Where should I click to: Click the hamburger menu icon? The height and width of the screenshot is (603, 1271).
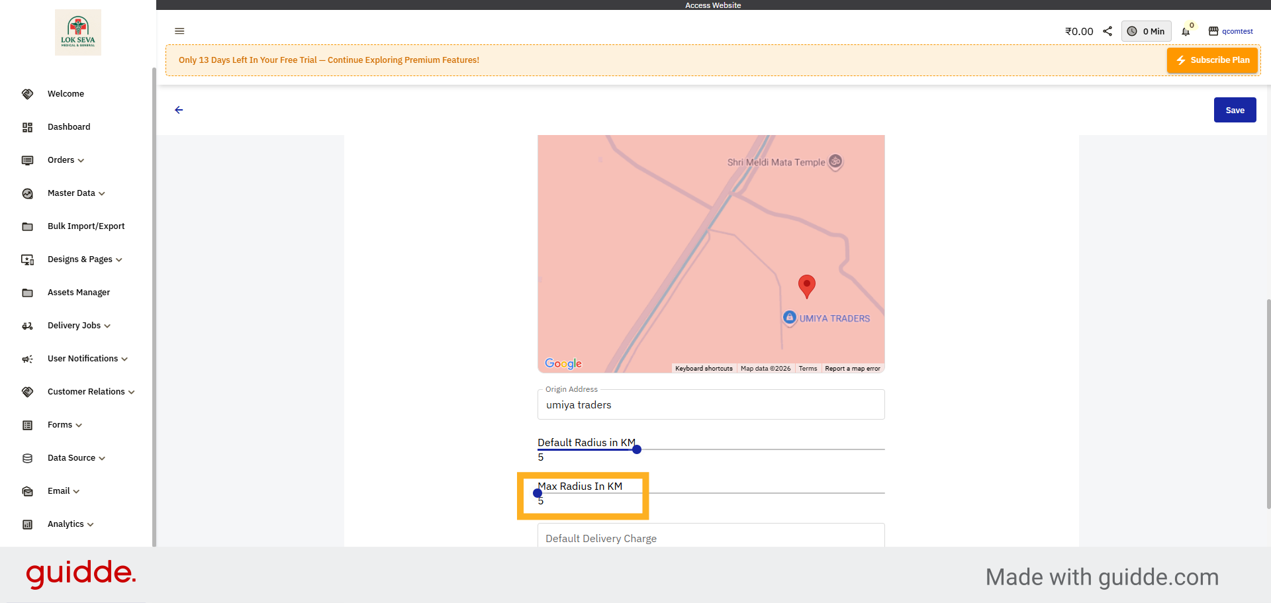click(x=179, y=31)
